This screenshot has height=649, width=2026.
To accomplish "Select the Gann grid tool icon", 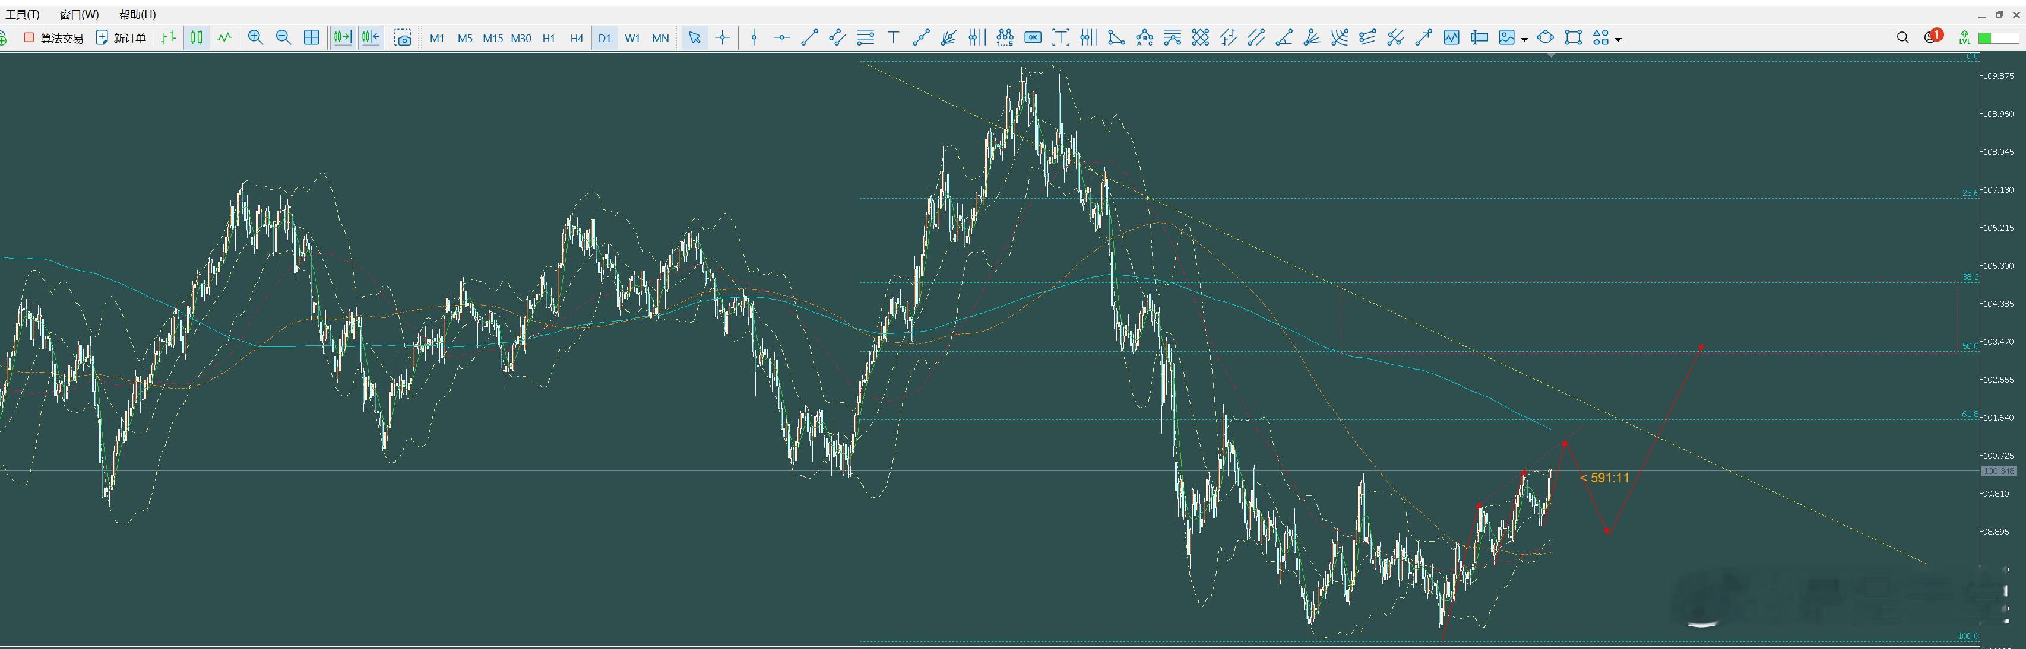I will tap(1200, 38).
